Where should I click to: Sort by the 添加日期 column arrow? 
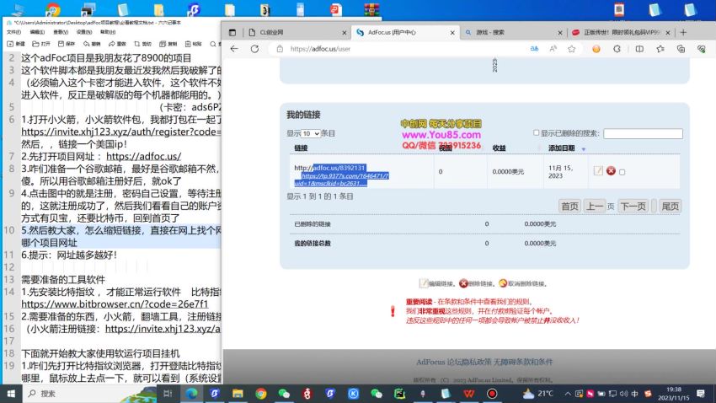pos(583,149)
